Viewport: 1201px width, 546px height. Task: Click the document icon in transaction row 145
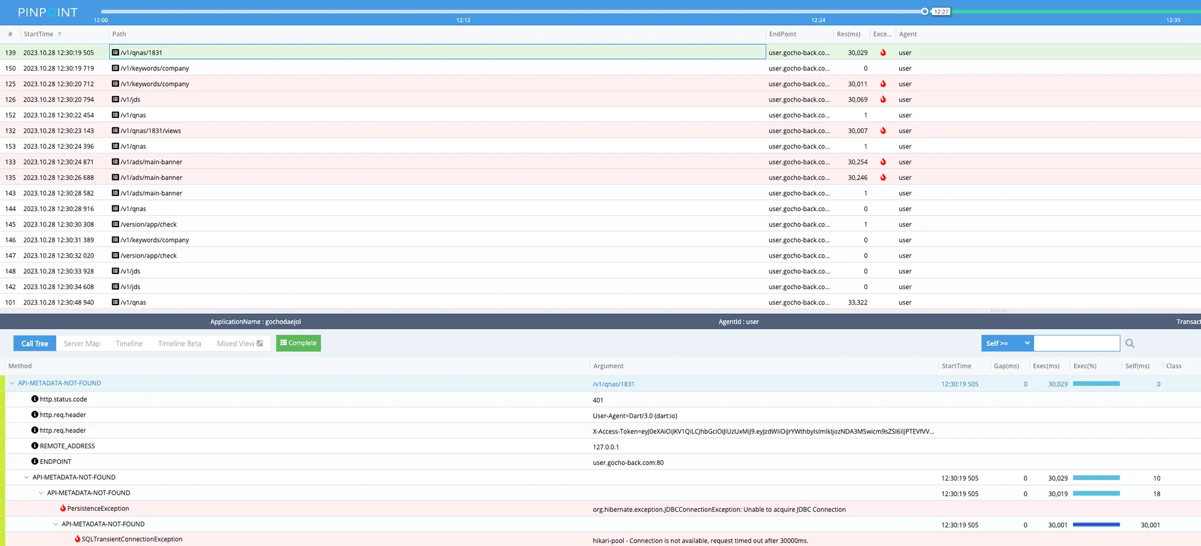116,224
